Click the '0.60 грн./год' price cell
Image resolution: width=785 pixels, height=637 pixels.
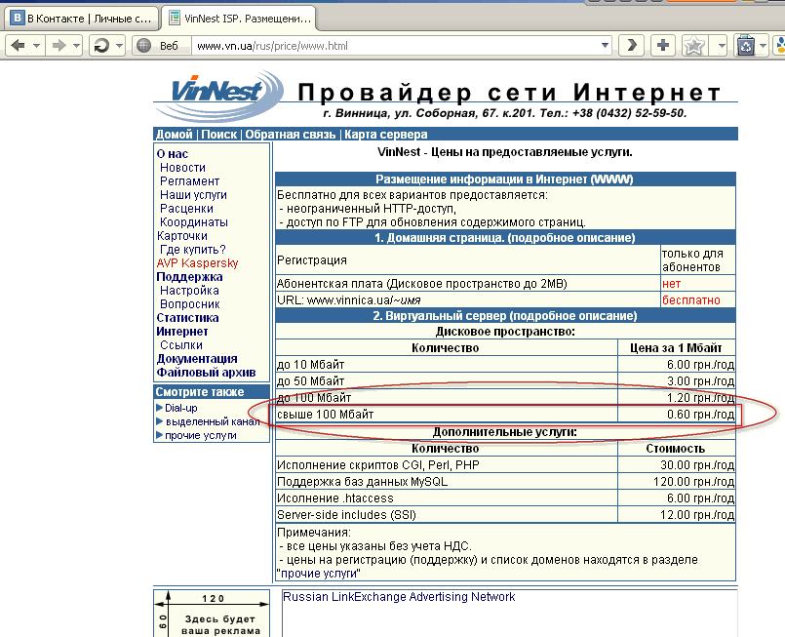677,415
